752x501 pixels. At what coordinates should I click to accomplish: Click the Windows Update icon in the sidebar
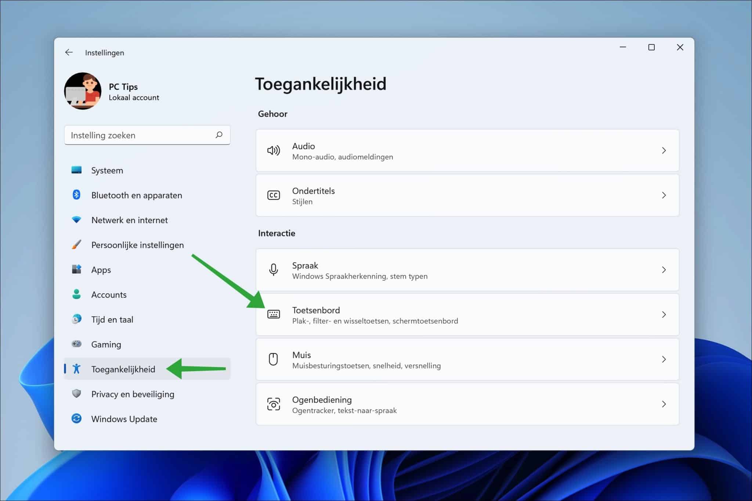[77, 419]
